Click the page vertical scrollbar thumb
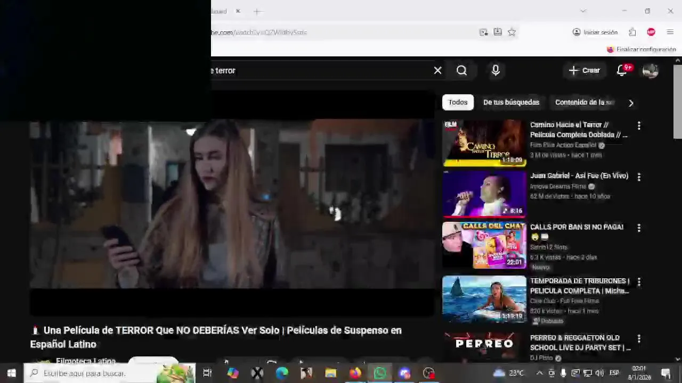Image resolution: width=682 pixels, height=383 pixels. click(x=677, y=102)
